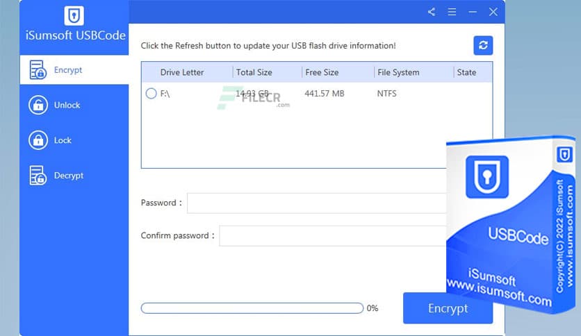Switch to the Encrypt tab label
Viewport: 581px width, 336px height.
[68, 70]
